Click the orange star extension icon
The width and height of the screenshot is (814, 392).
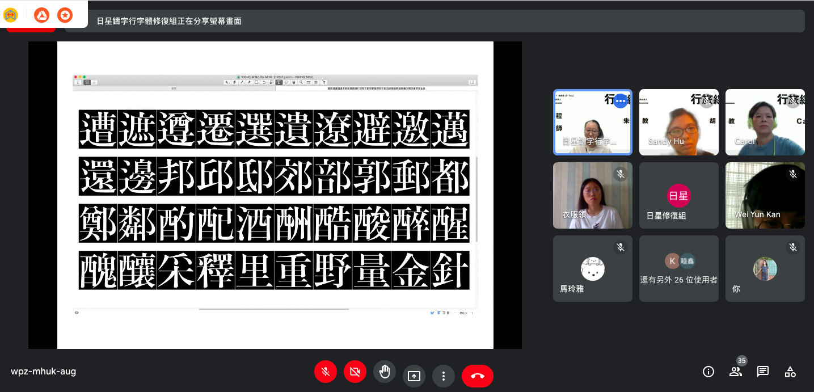click(65, 15)
